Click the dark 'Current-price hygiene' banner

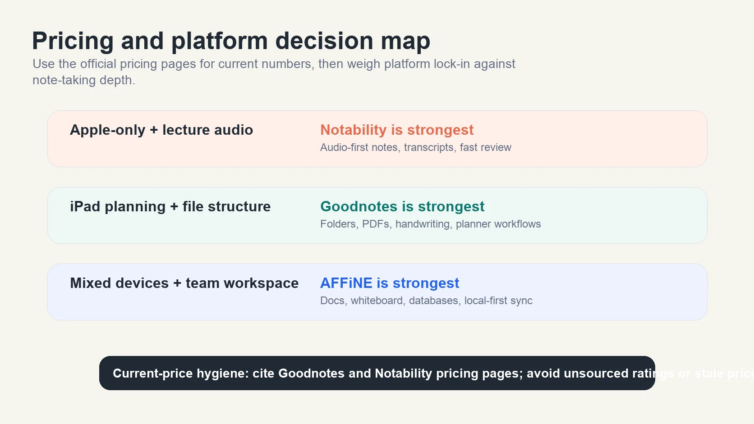click(377, 373)
